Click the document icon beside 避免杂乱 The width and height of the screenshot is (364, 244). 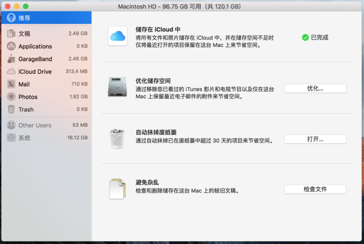117,189
